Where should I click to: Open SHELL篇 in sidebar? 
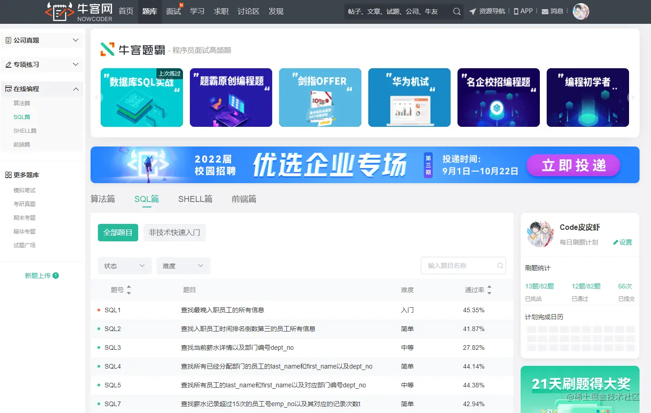coord(25,131)
